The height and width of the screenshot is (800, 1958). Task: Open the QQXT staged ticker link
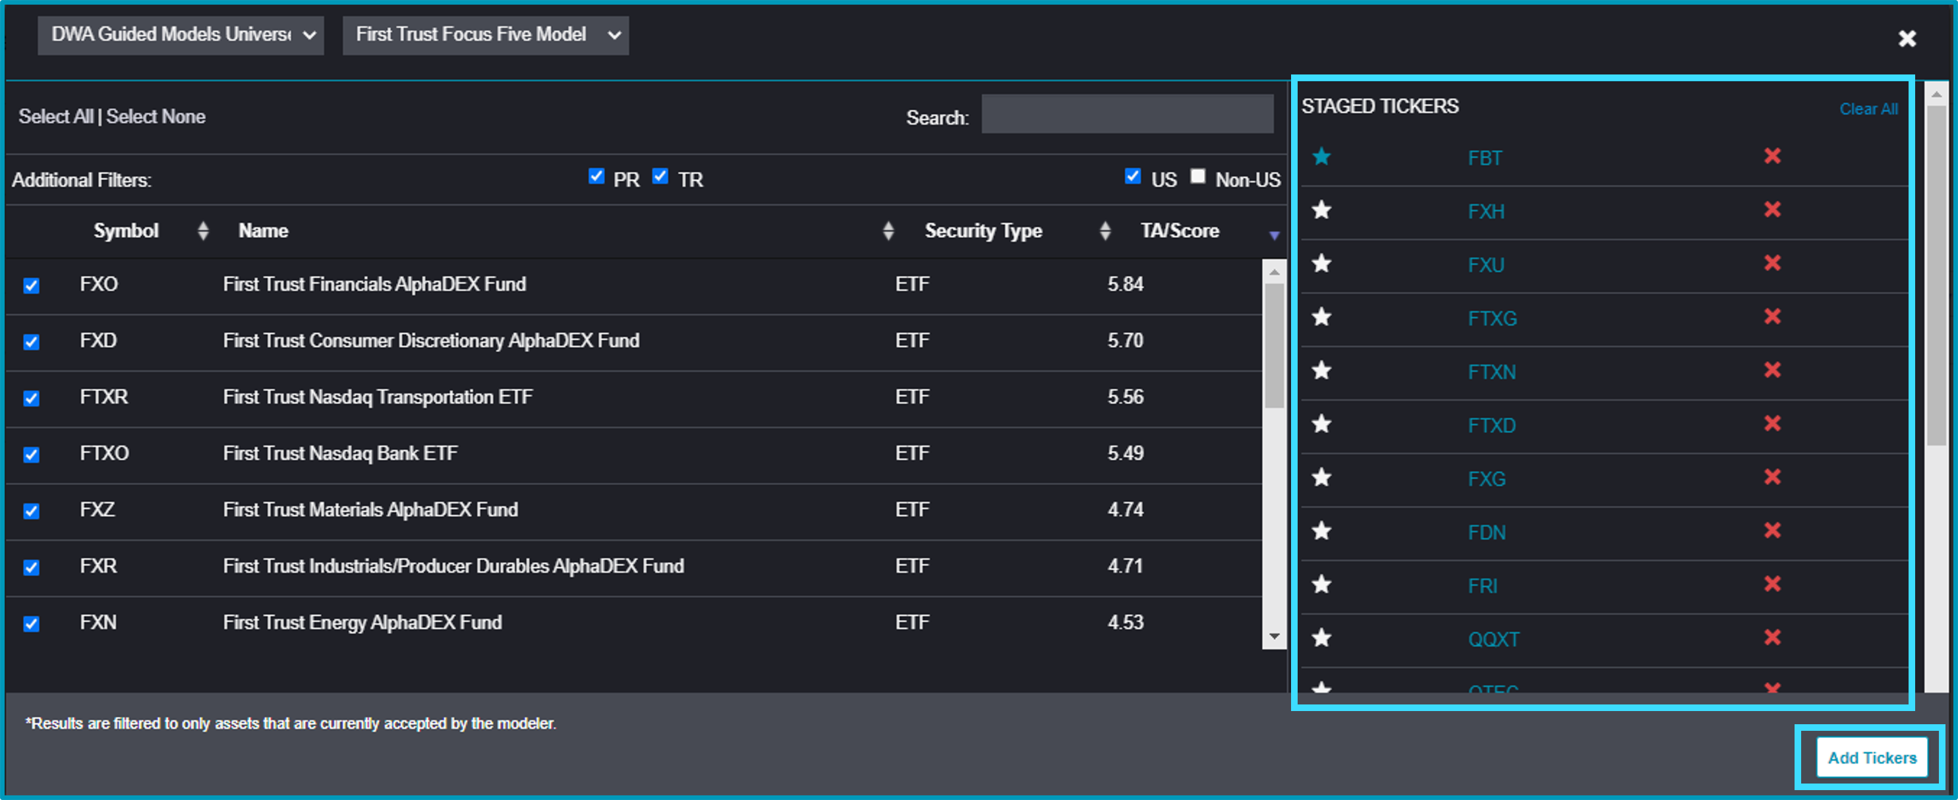coord(1493,640)
